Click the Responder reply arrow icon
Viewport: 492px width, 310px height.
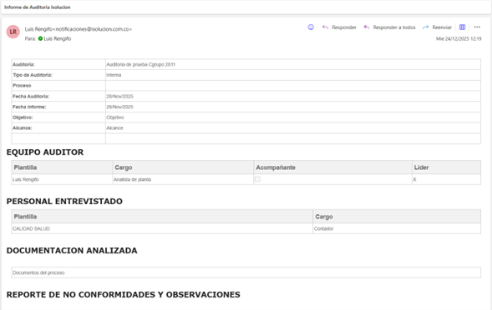pos(326,27)
